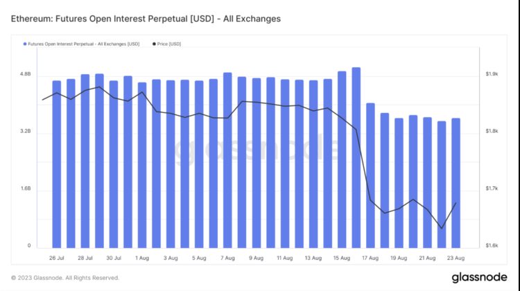The image size is (520, 291).
Task: Click the black Price legend dot
Action: point(154,44)
